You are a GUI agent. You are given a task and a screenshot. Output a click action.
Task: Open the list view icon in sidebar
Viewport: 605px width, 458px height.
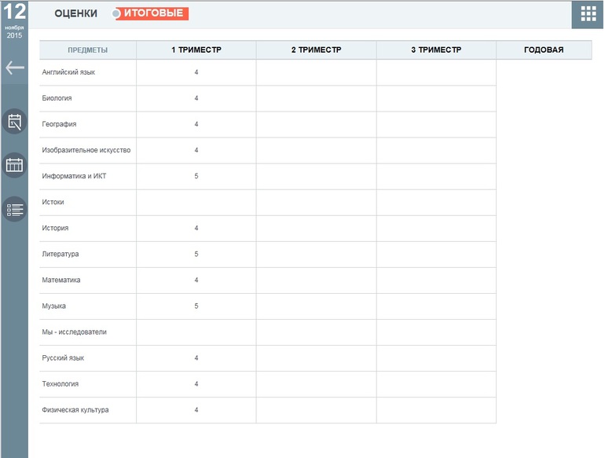15,210
